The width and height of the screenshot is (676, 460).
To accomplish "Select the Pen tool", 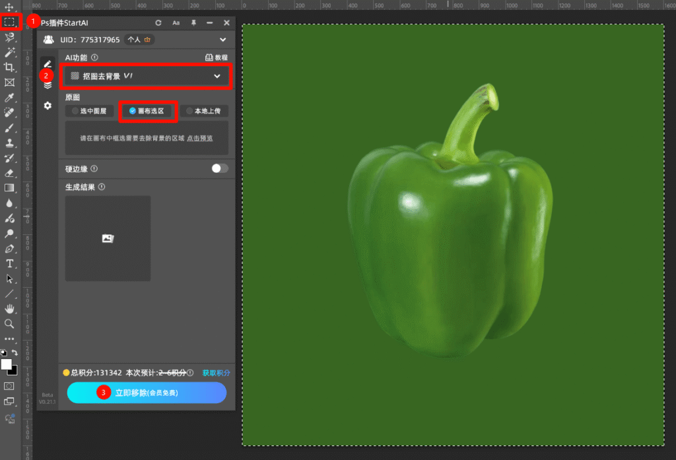I will pos(9,249).
